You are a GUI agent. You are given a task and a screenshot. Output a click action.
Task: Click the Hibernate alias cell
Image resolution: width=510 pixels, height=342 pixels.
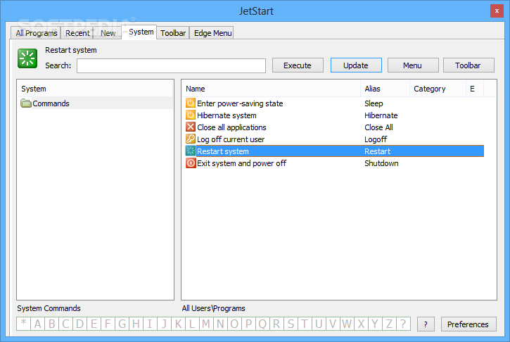pyautogui.click(x=381, y=115)
